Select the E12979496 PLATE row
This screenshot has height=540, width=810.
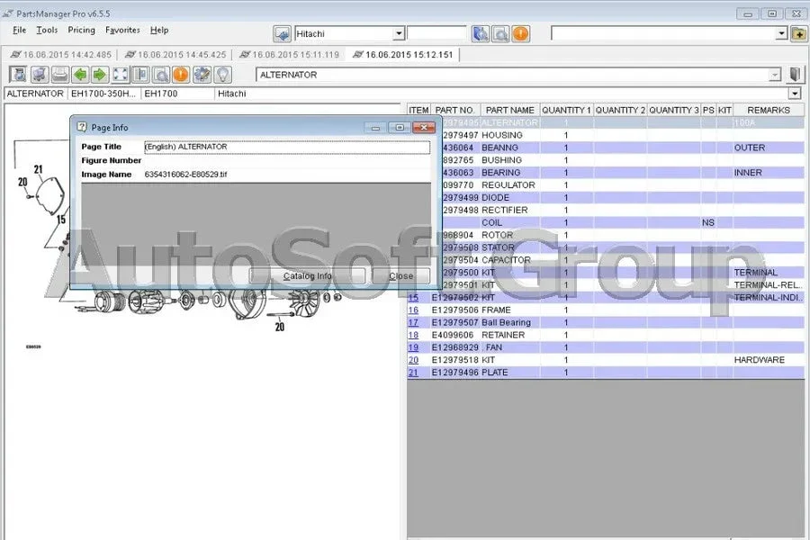click(606, 373)
